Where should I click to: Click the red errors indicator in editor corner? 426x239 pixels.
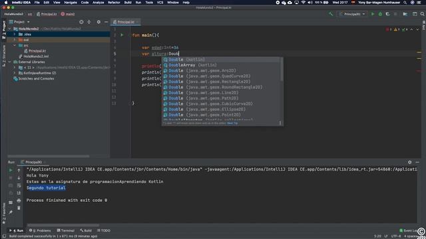pyautogui.click(x=389, y=29)
